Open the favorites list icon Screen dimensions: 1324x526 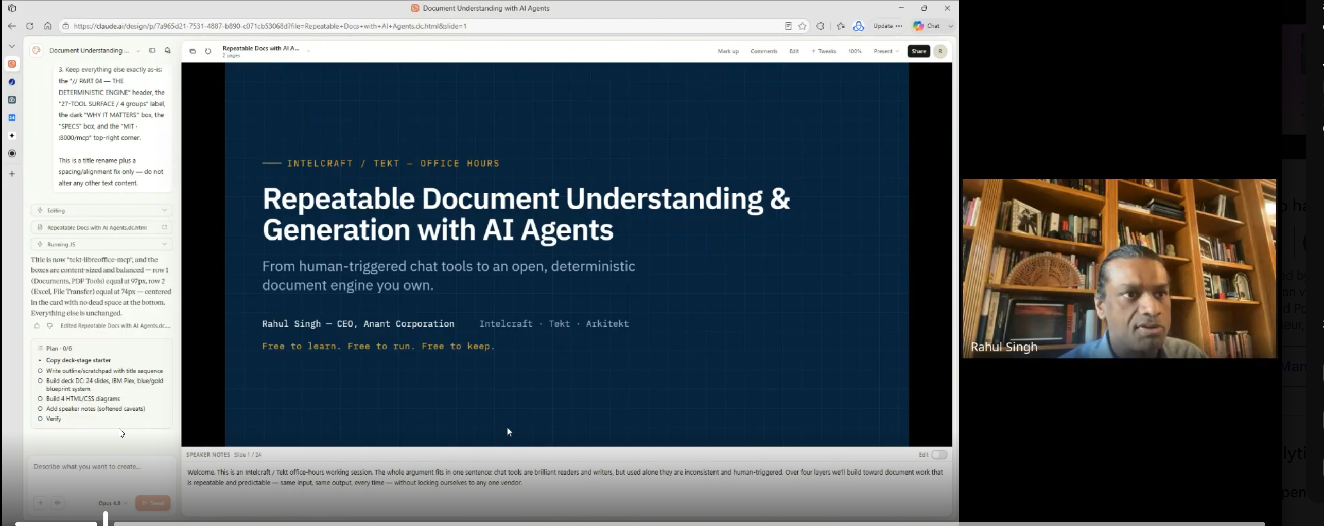coord(841,26)
